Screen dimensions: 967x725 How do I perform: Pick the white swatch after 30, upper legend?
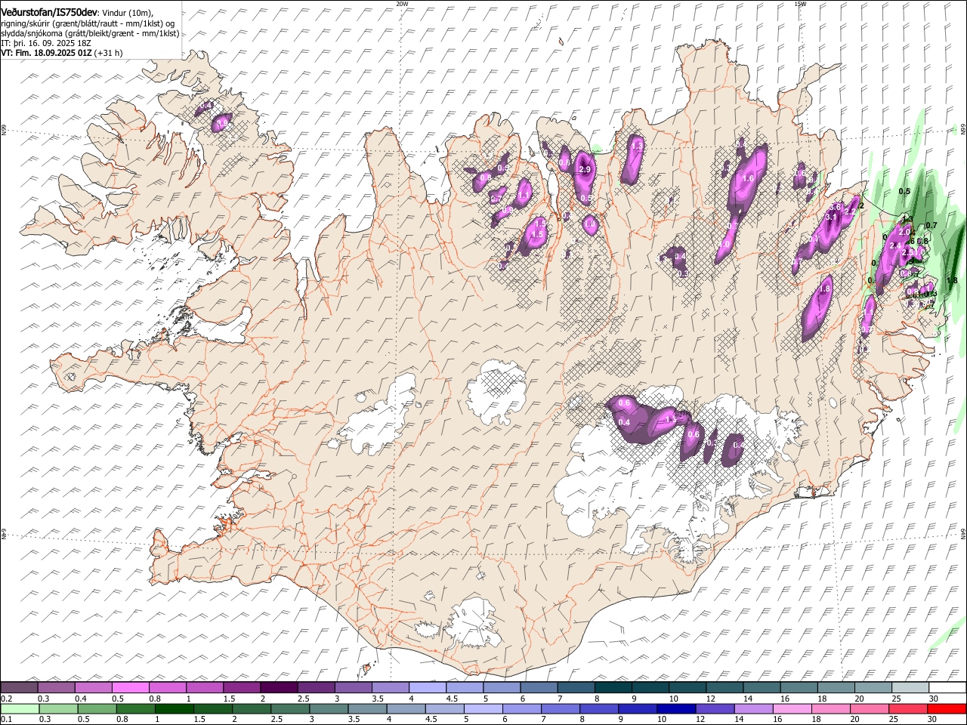tap(947, 687)
